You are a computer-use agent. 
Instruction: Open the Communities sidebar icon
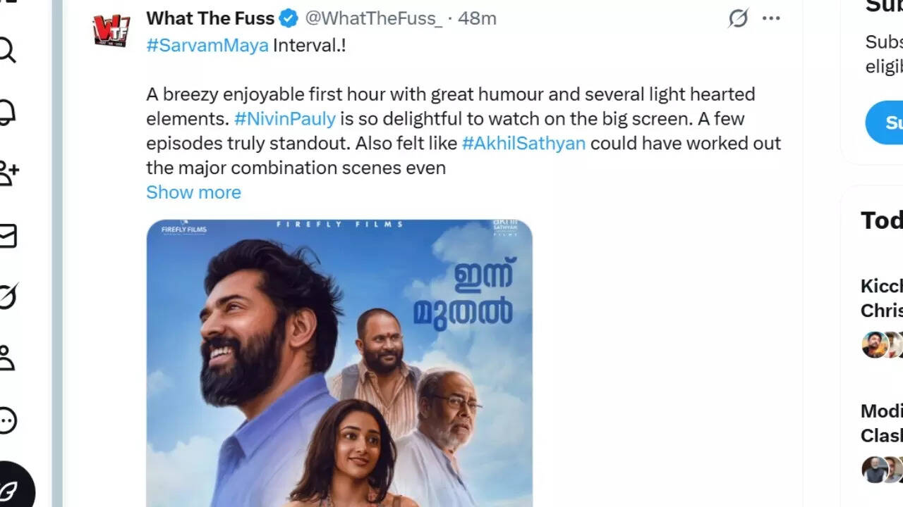click(x=7, y=358)
